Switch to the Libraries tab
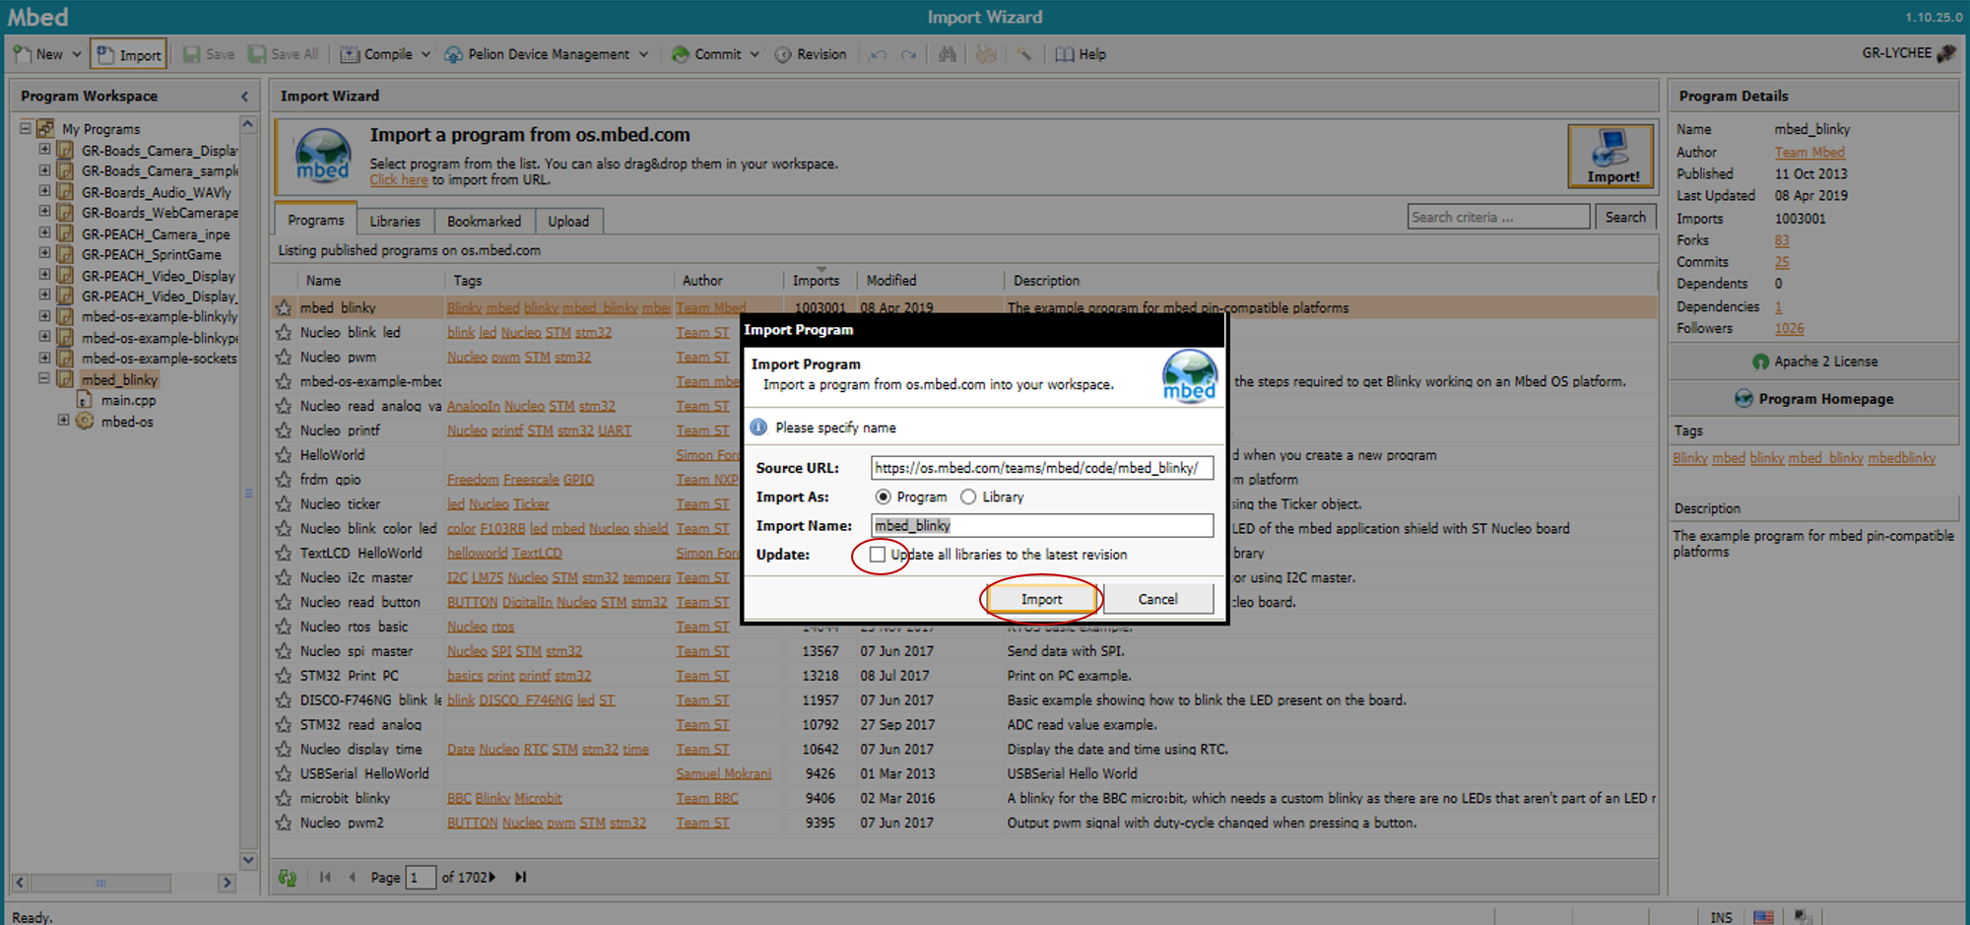The image size is (1970, 925). [x=395, y=221]
